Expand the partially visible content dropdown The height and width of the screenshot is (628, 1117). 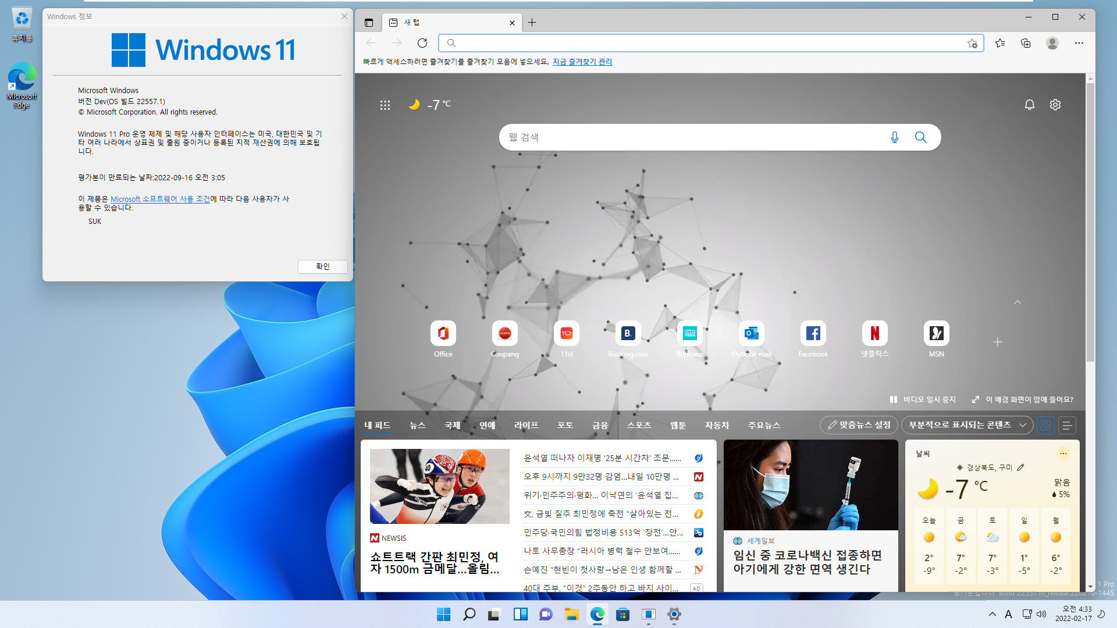click(x=967, y=425)
